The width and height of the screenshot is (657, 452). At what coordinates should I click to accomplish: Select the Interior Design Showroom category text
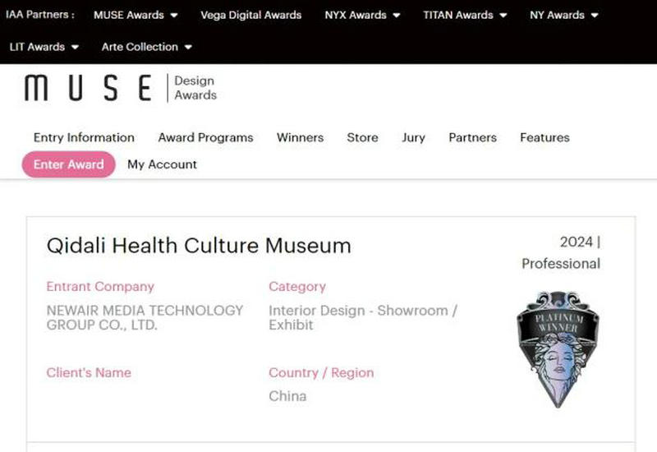363,317
